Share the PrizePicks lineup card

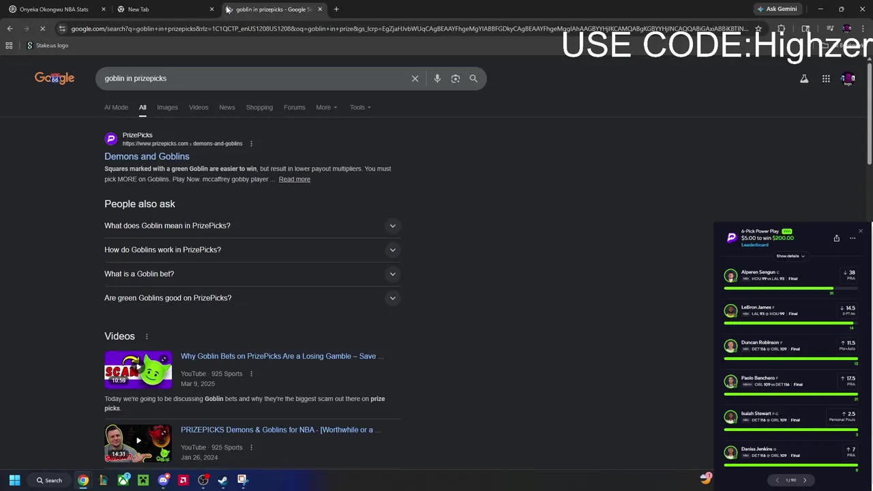click(x=837, y=238)
